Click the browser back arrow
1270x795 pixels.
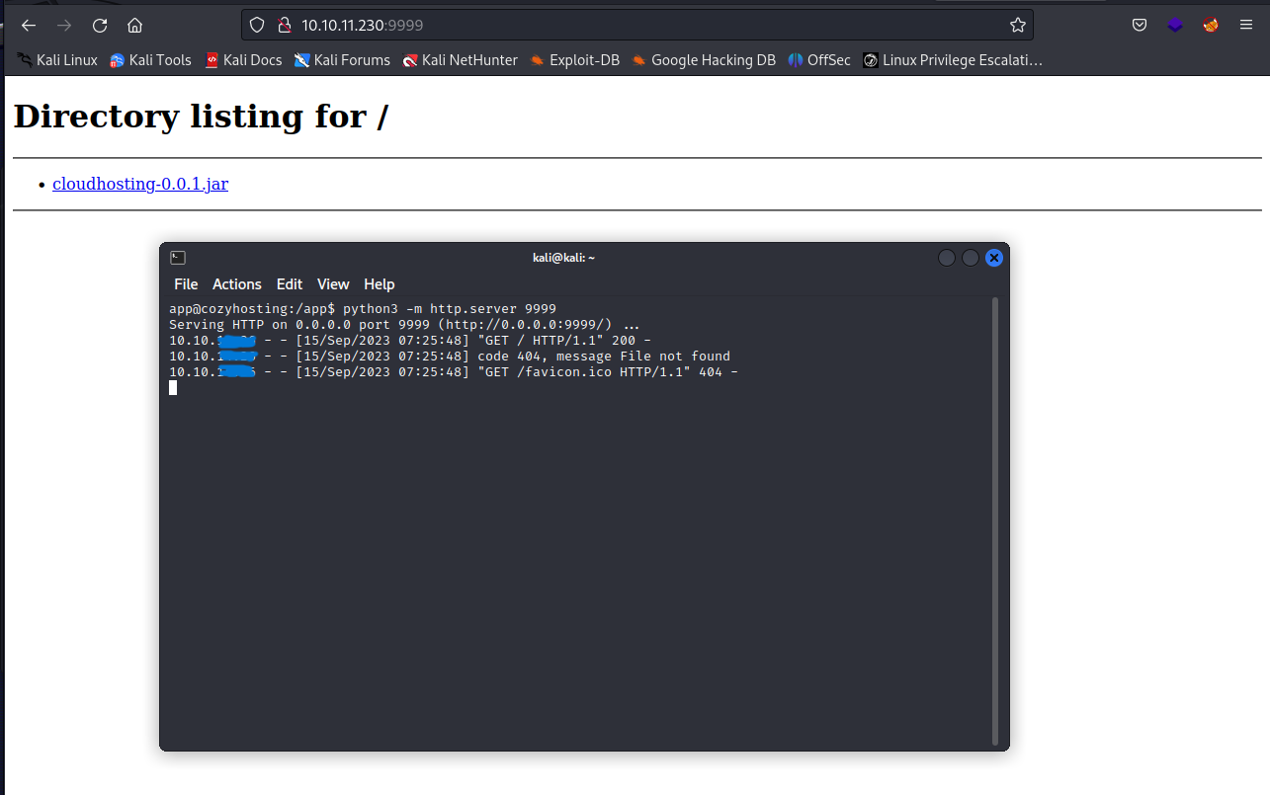click(x=29, y=25)
